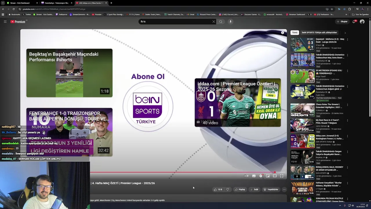Dislike the video
The width and height of the screenshot is (371, 209).
coord(228,190)
